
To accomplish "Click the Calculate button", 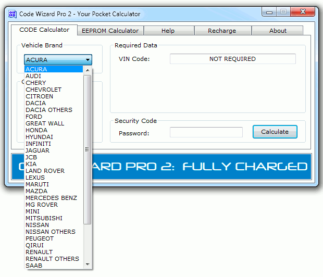I will click(275, 132).
